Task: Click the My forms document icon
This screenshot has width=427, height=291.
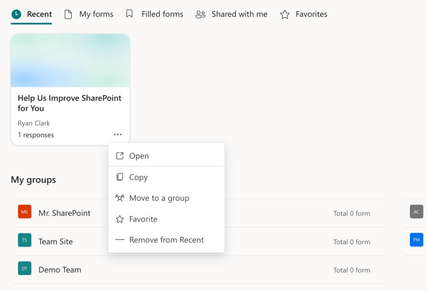Action: point(68,14)
